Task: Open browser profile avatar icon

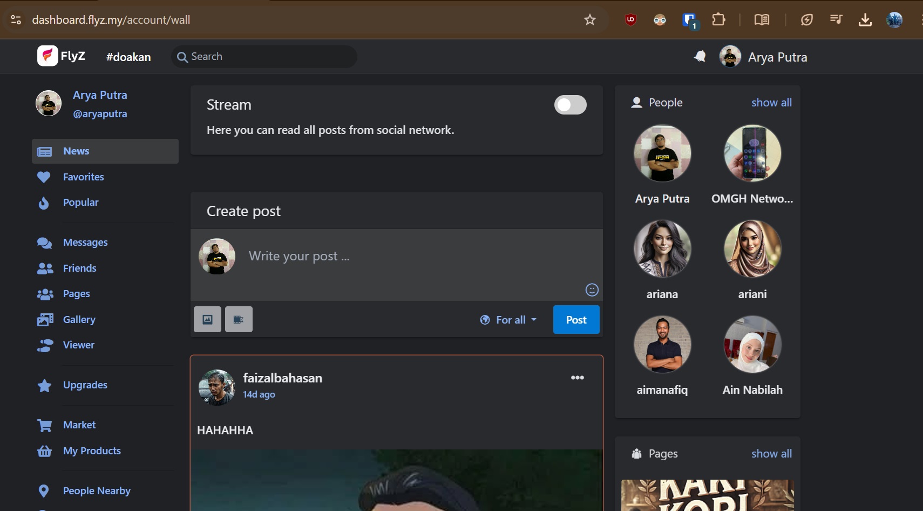Action: click(894, 20)
